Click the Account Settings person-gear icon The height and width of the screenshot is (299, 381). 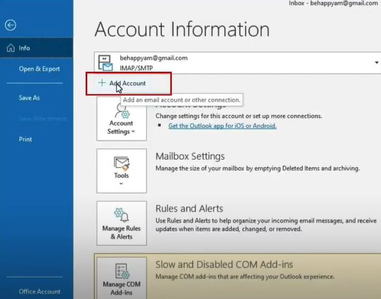pos(122,111)
